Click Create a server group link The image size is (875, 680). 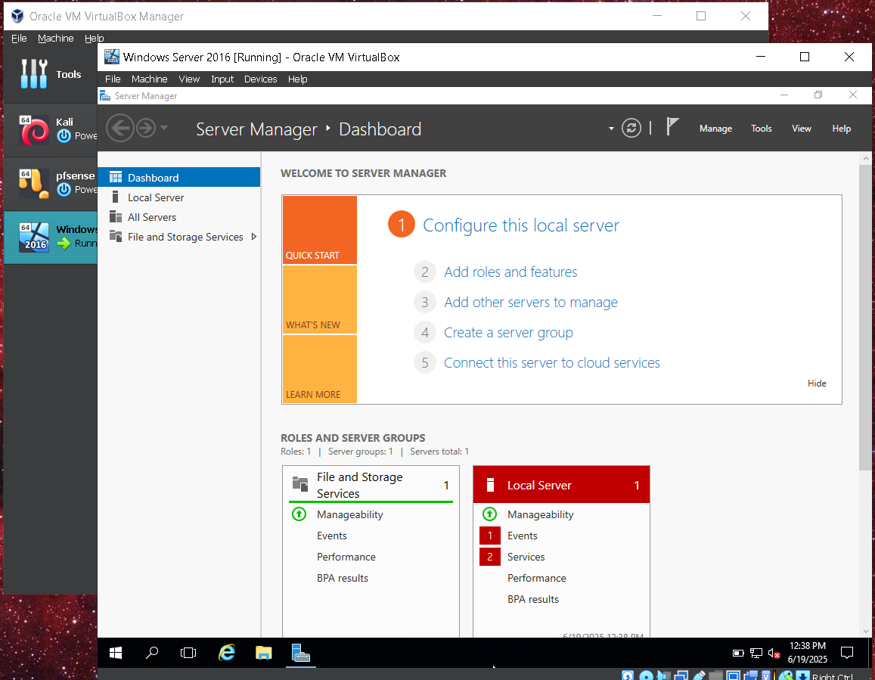(508, 333)
